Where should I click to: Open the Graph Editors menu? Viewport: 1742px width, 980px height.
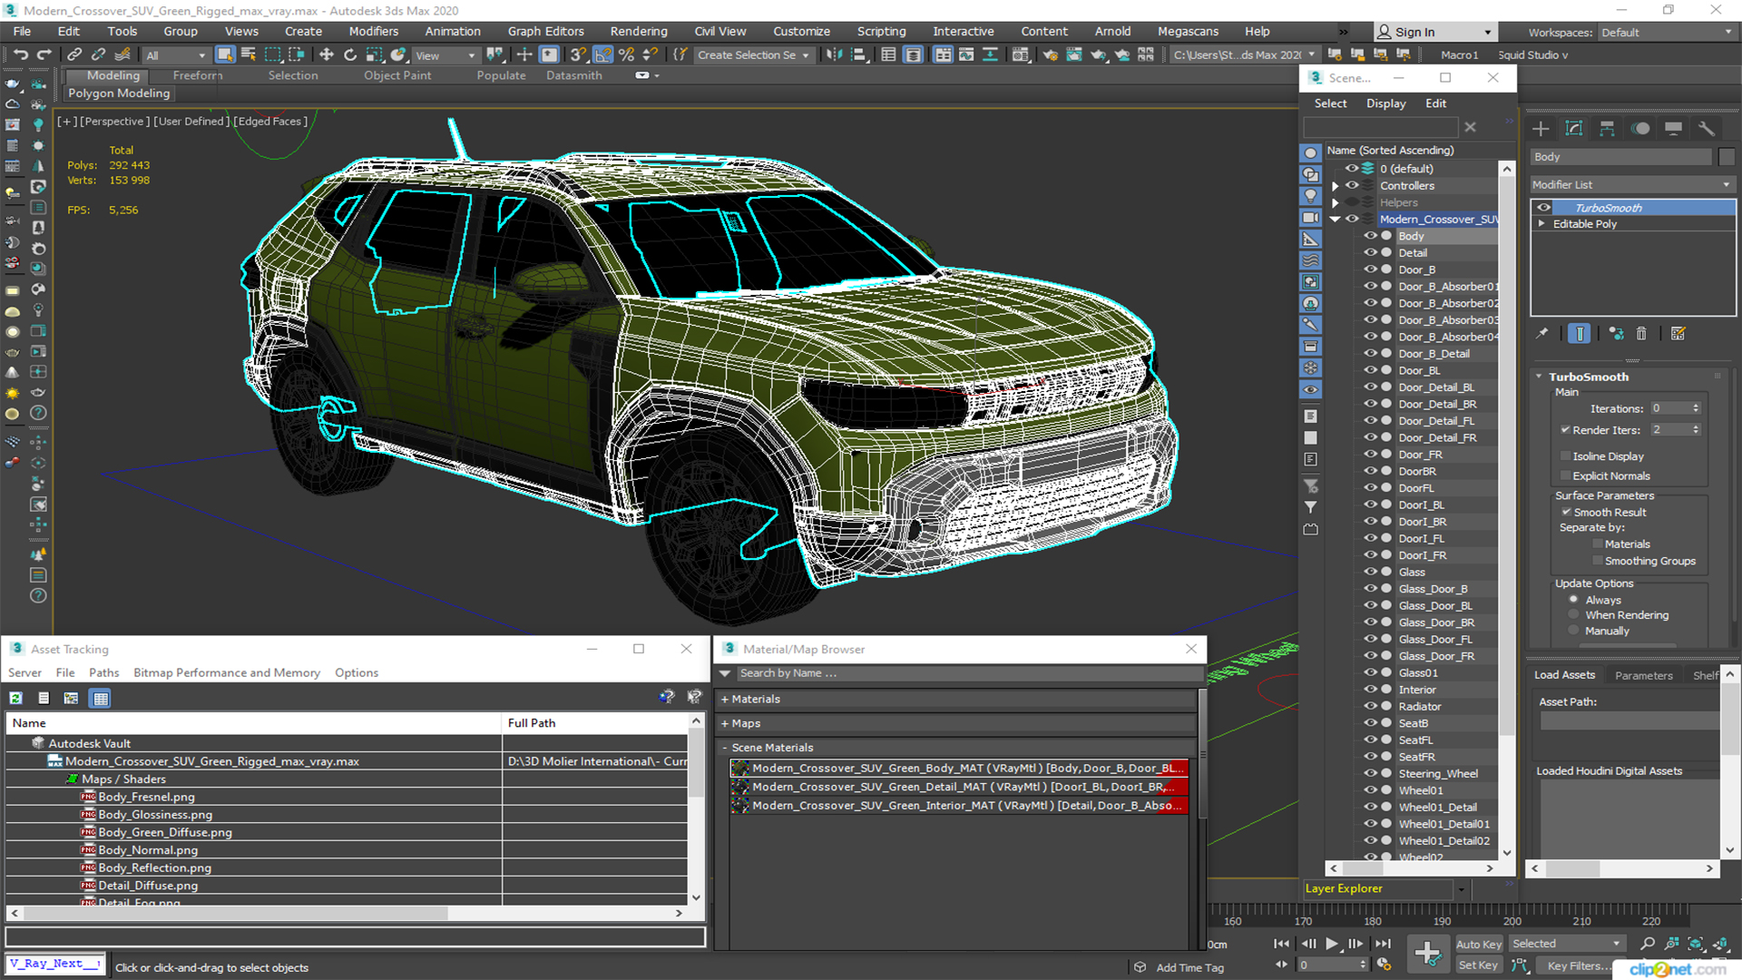tap(546, 31)
